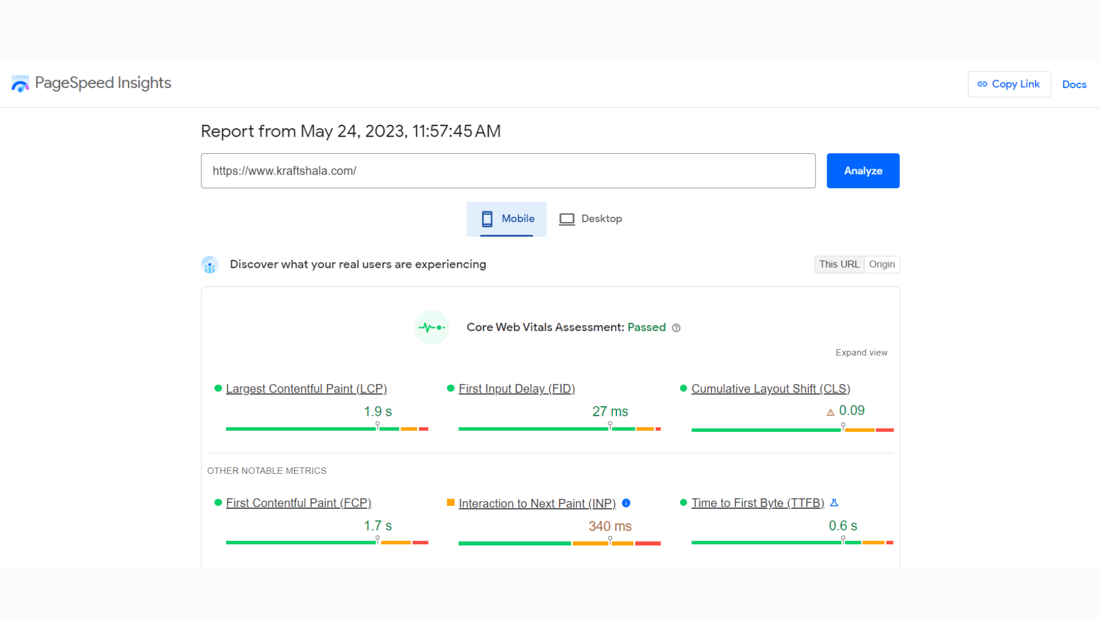The width and height of the screenshot is (1099, 618).
Task: Click the info icon beside INP
Action: point(626,503)
